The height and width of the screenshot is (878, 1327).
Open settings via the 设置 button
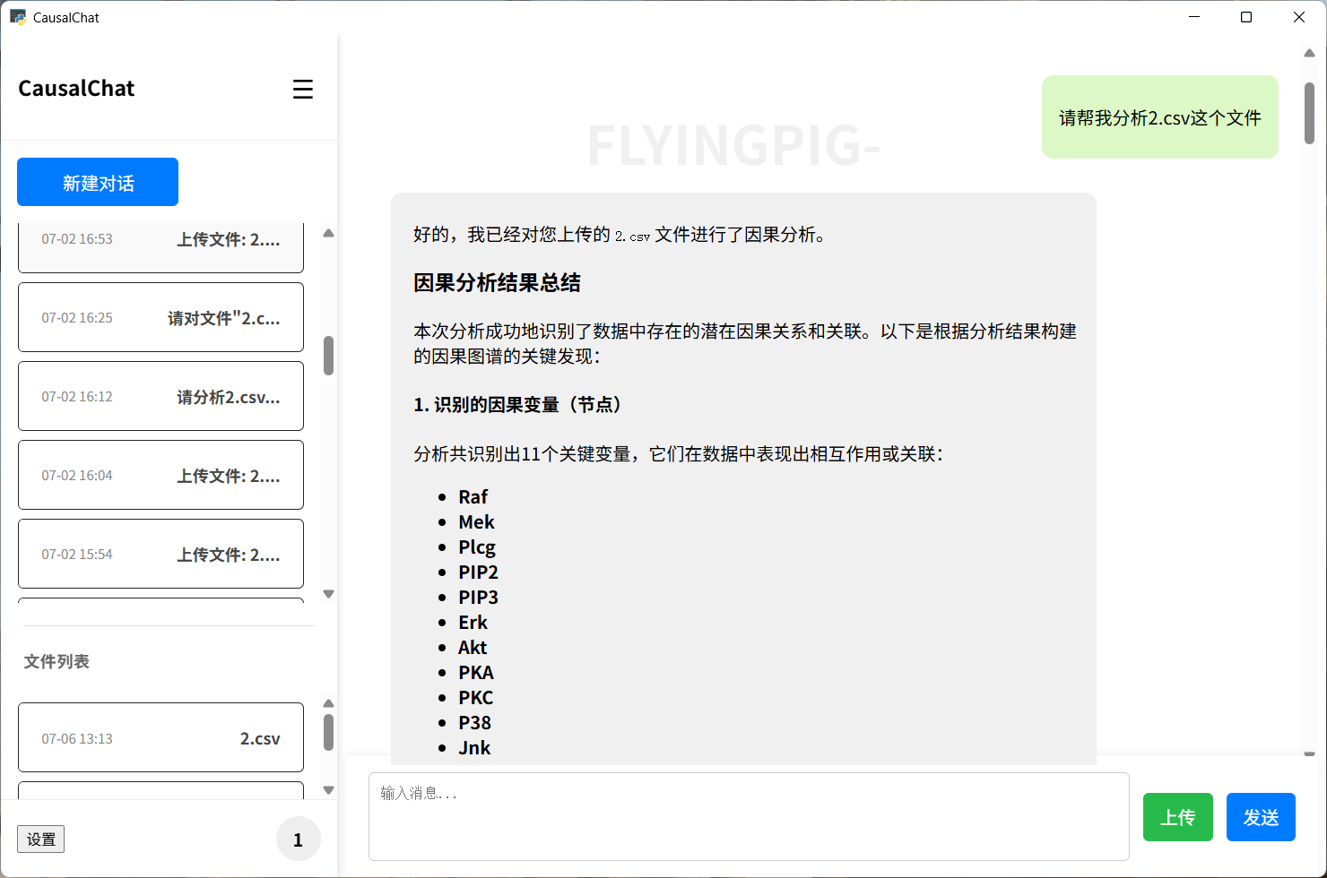40,839
